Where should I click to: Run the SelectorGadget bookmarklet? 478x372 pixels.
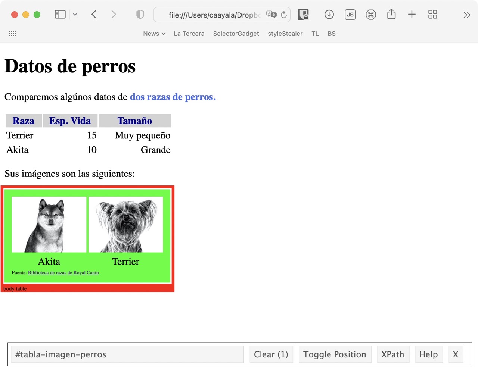[x=236, y=34]
